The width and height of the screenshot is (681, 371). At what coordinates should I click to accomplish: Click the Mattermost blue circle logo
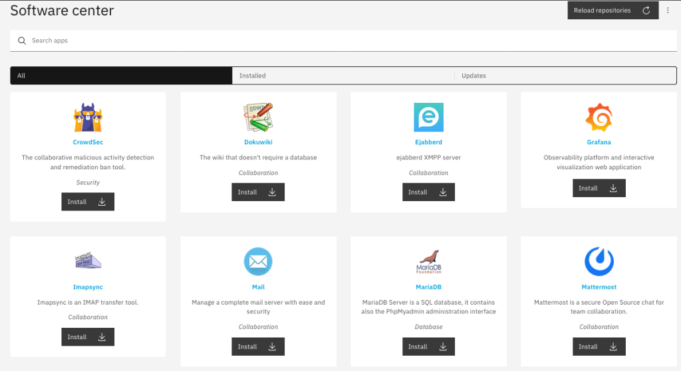[599, 261]
